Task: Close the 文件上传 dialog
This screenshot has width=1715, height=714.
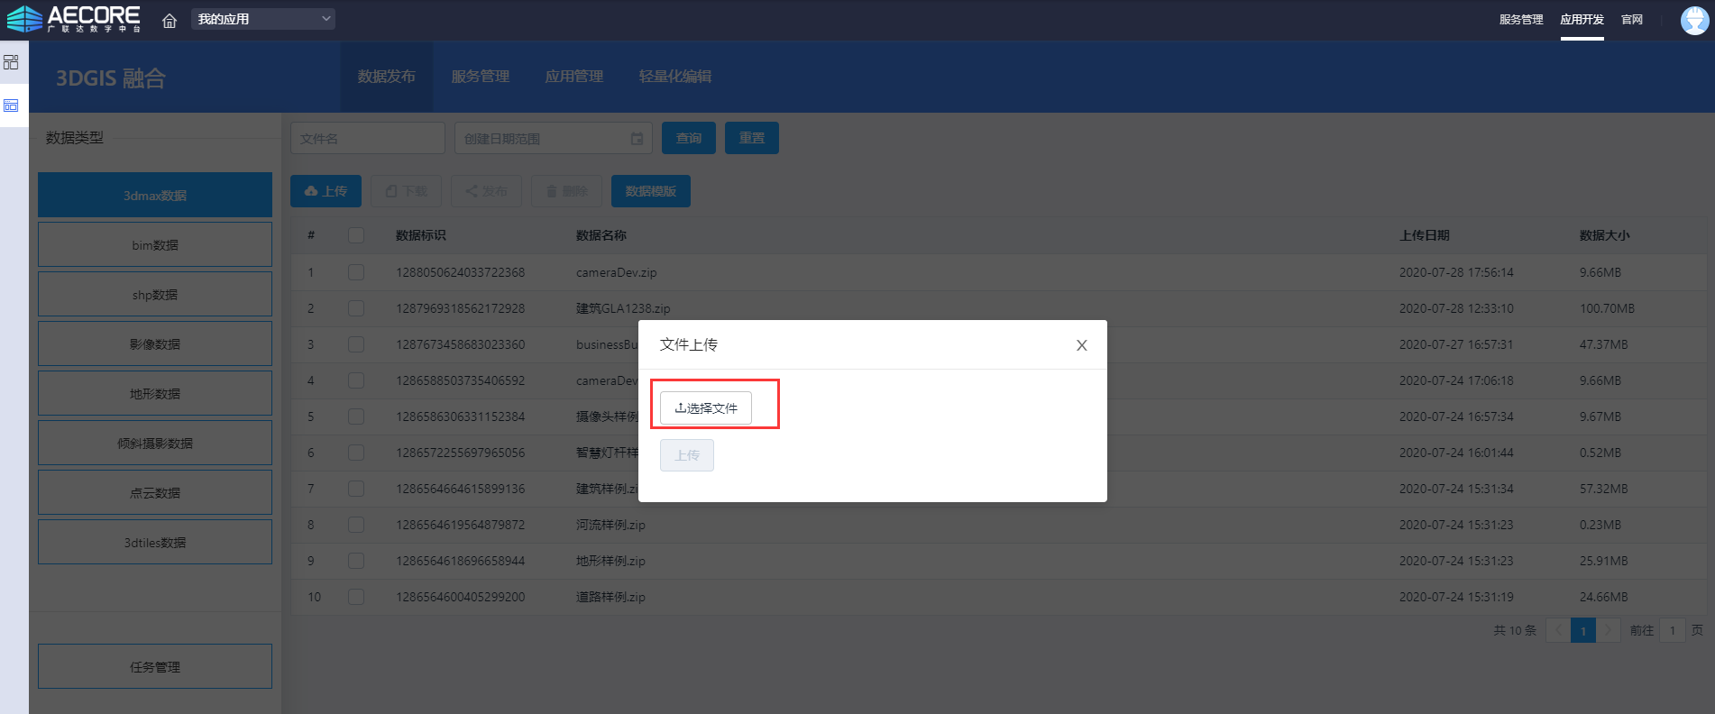Action: (x=1081, y=345)
